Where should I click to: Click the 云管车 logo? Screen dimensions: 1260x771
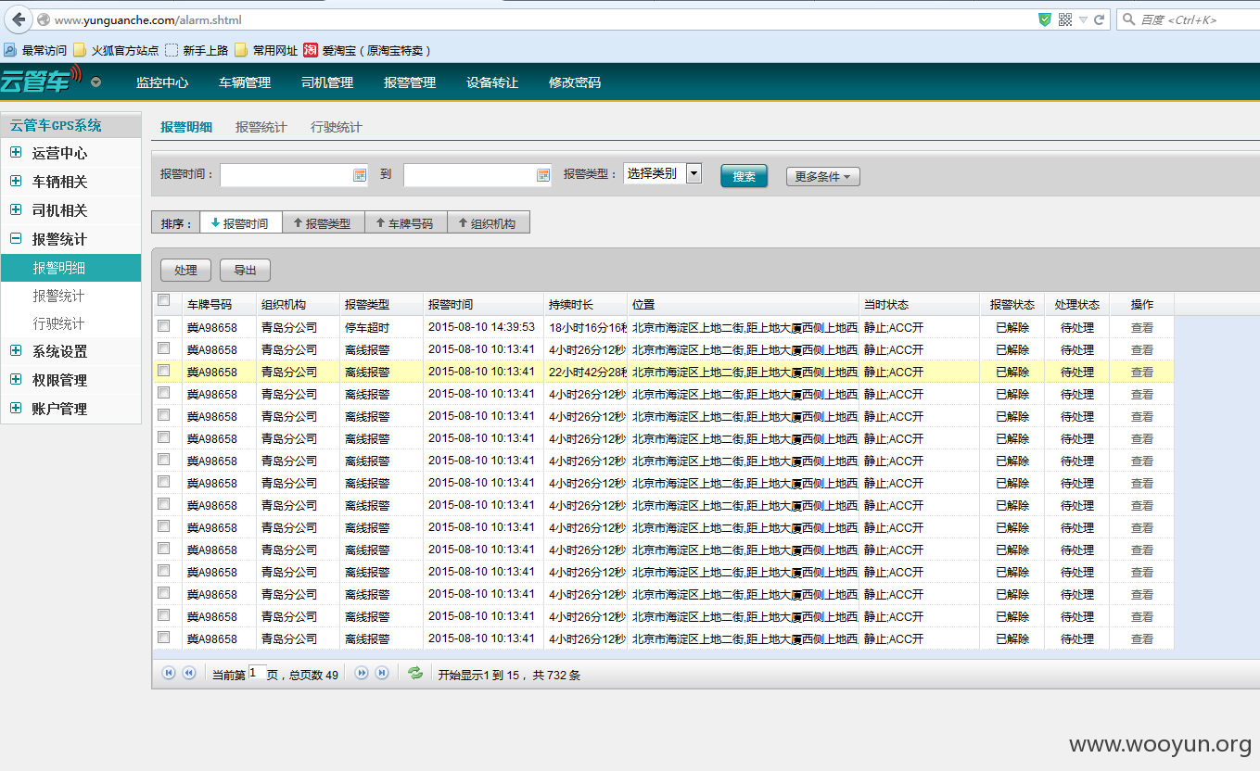[x=41, y=81]
